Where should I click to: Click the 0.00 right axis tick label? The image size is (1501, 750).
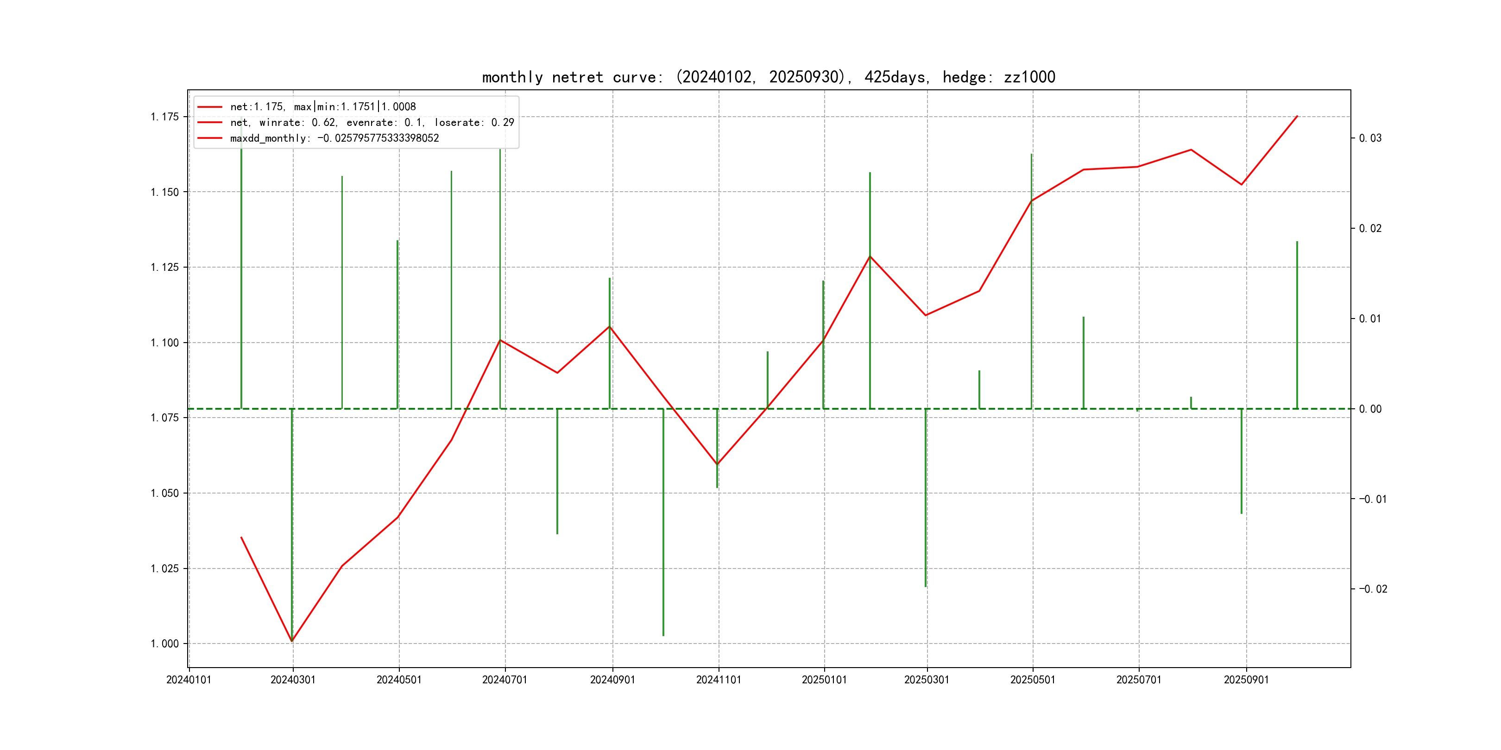[x=1370, y=409]
